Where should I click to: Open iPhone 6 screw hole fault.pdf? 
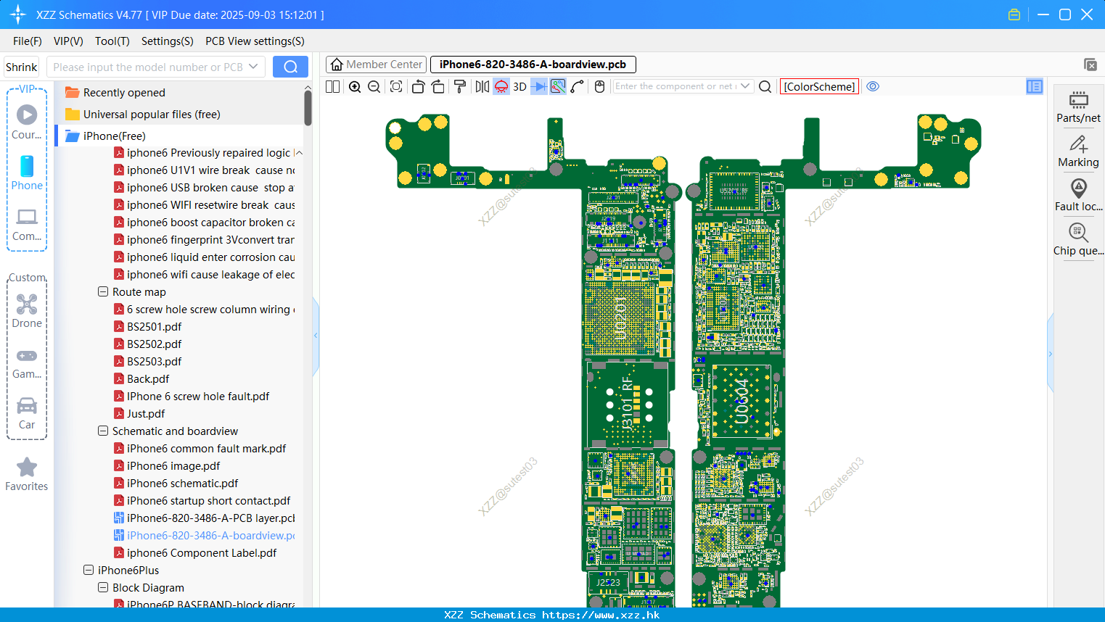(x=192, y=396)
